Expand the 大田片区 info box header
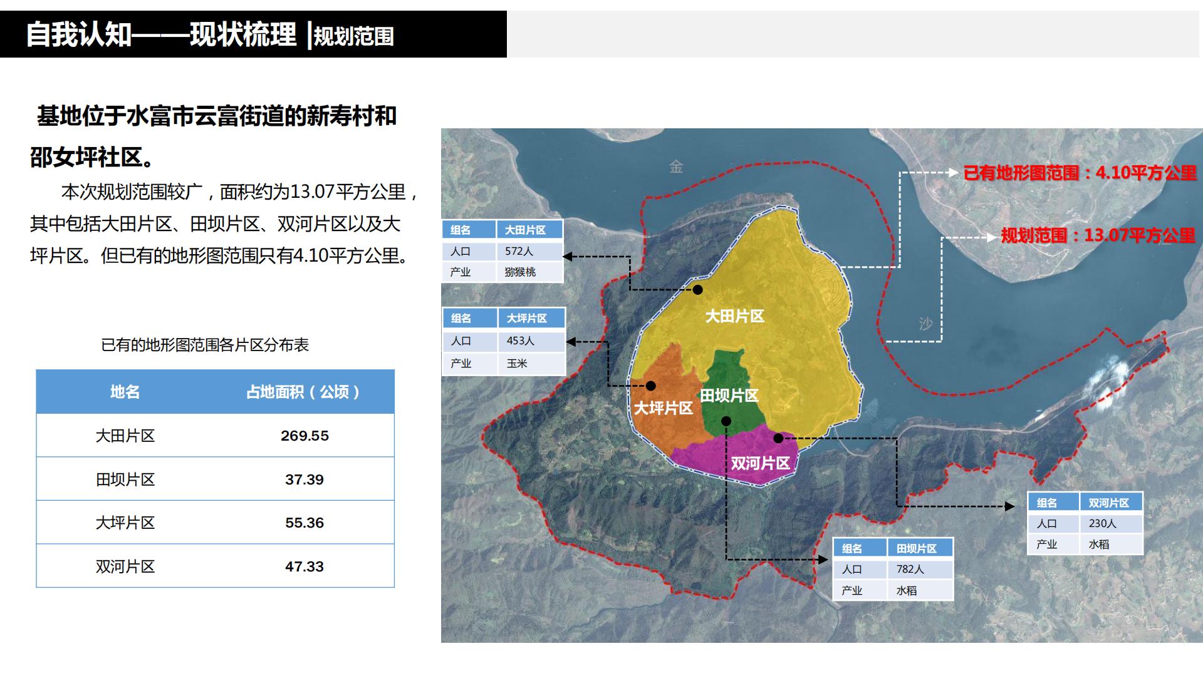1203x676 pixels. [x=503, y=229]
